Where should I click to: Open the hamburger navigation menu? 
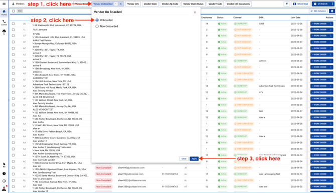coord(4,4)
